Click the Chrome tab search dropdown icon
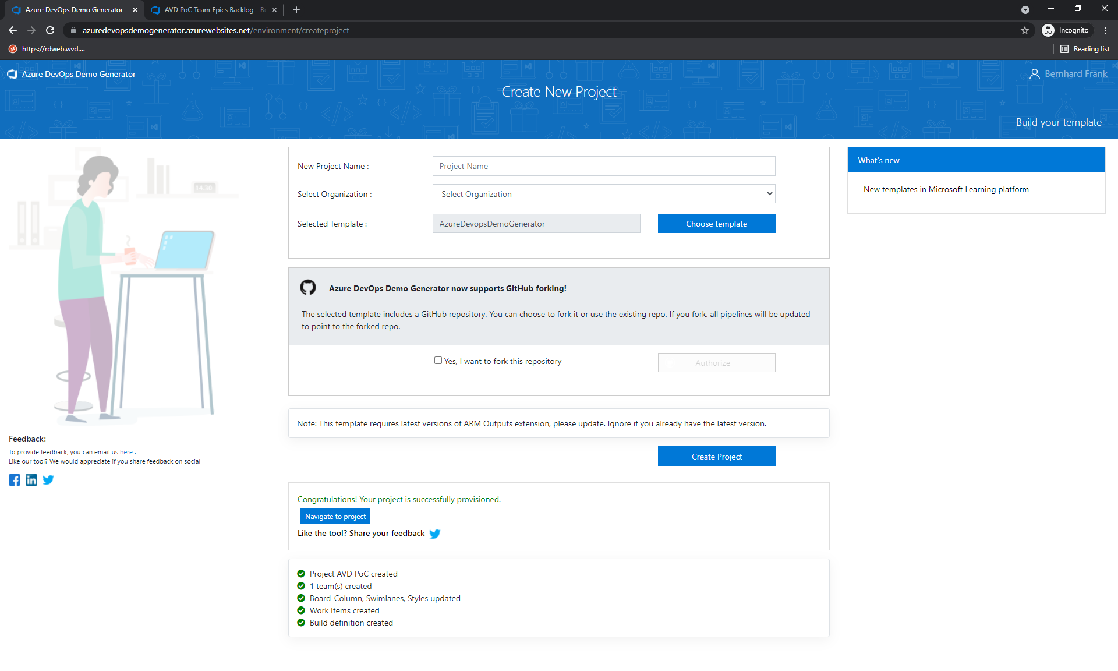1118x671 pixels. click(1025, 10)
